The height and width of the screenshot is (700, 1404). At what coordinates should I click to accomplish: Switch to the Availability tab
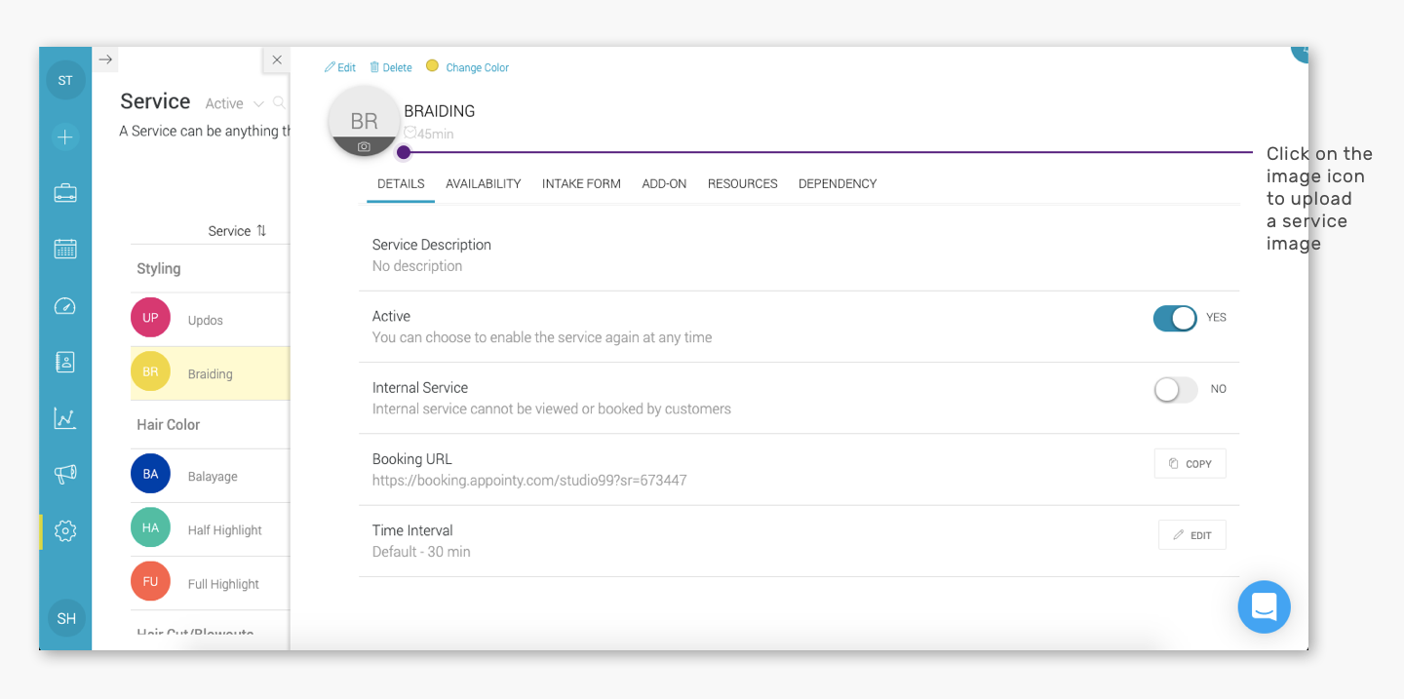point(484,183)
